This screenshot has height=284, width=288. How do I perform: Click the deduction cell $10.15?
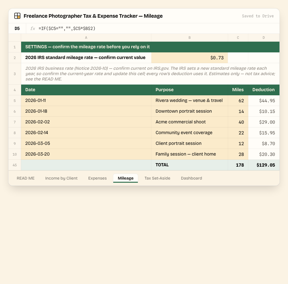point(264,111)
